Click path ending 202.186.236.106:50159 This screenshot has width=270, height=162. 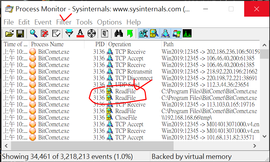click(210, 52)
